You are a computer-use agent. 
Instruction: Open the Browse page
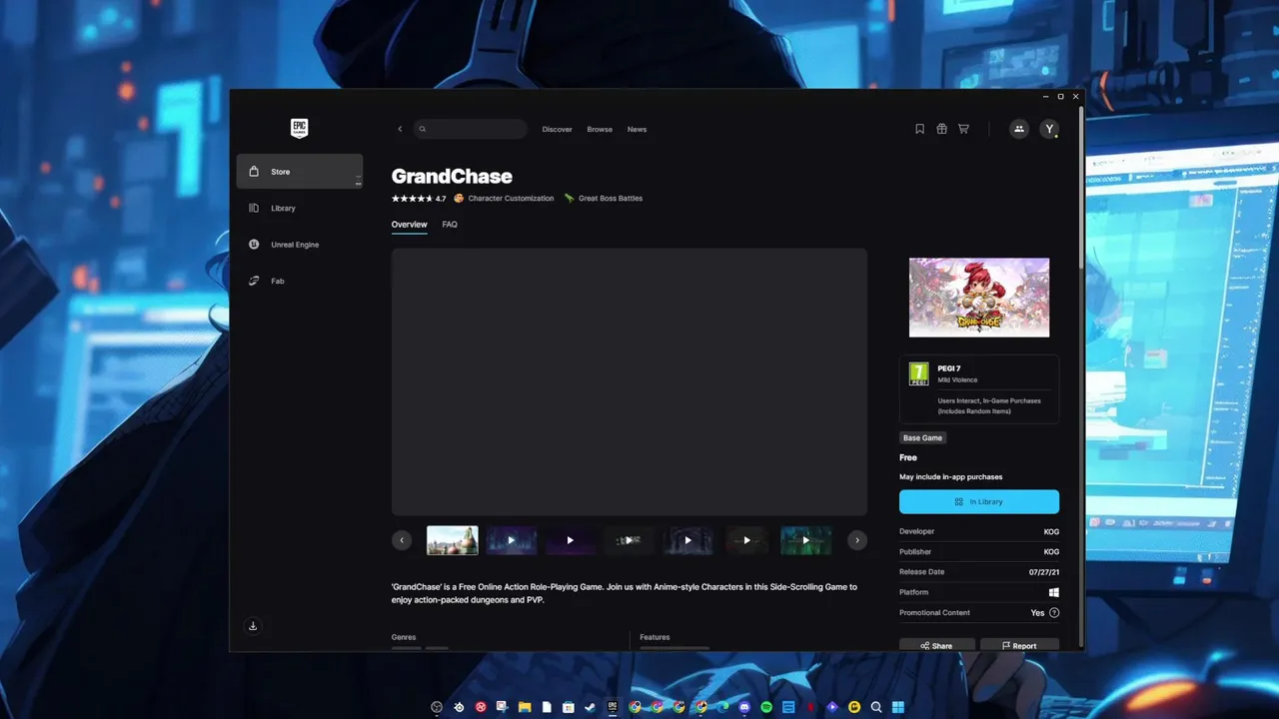click(x=600, y=130)
